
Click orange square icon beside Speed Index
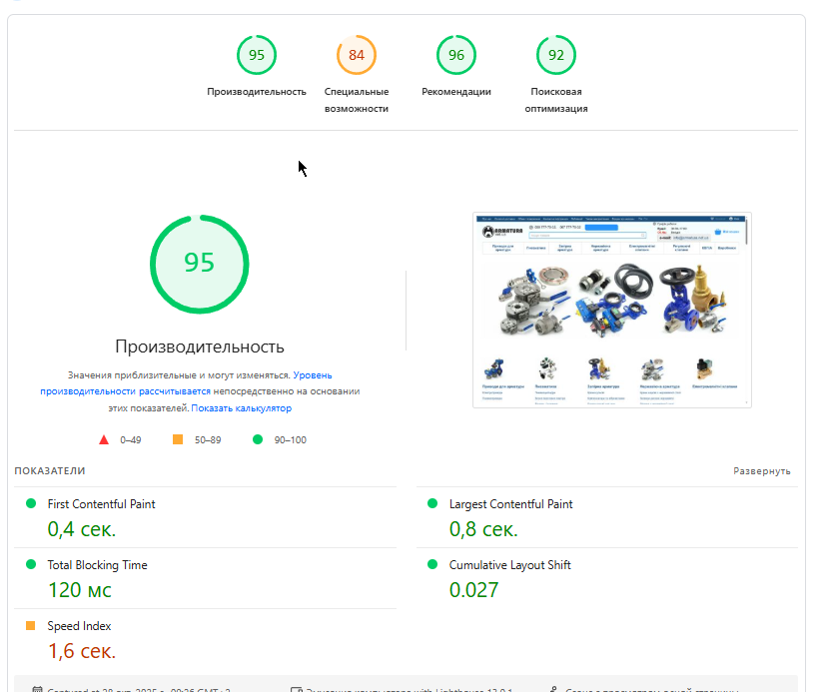pos(31,625)
